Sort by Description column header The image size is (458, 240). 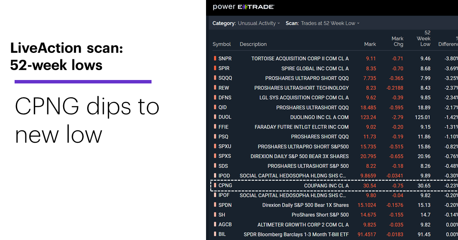[x=253, y=44]
